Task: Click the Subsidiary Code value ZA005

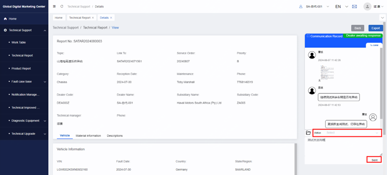Action: tap(241, 103)
